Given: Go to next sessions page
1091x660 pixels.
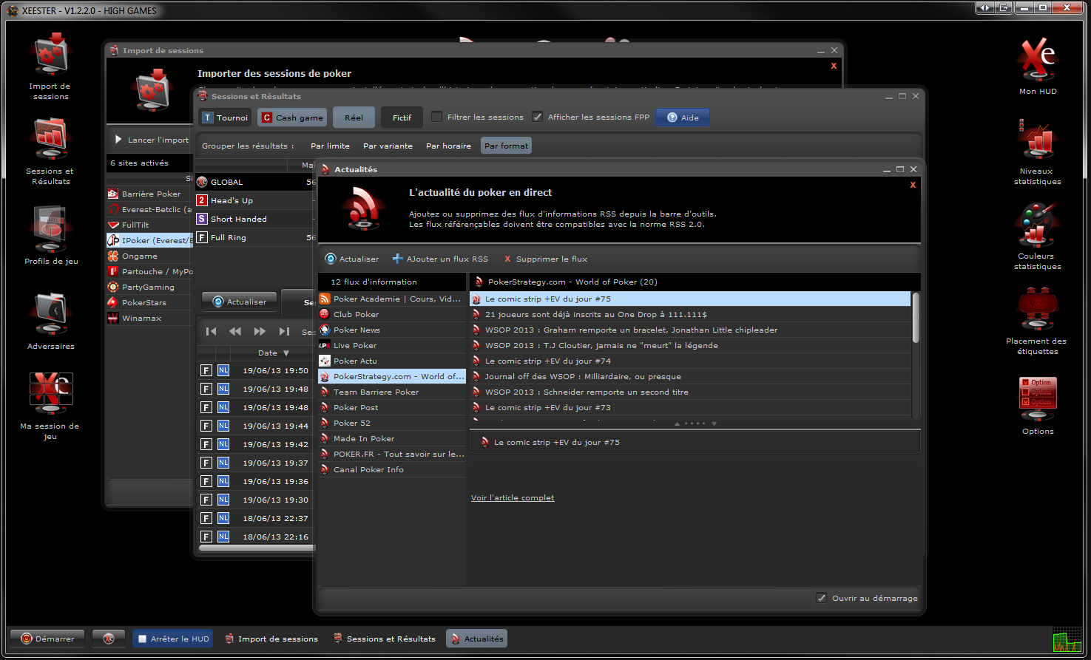Looking at the screenshot, I should [x=260, y=331].
